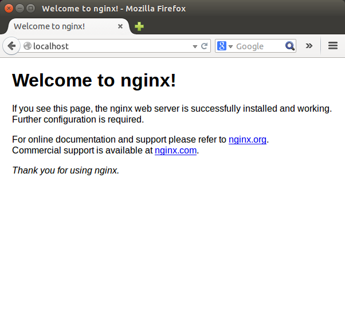Follow the nginx.org link

coord(248,139)
